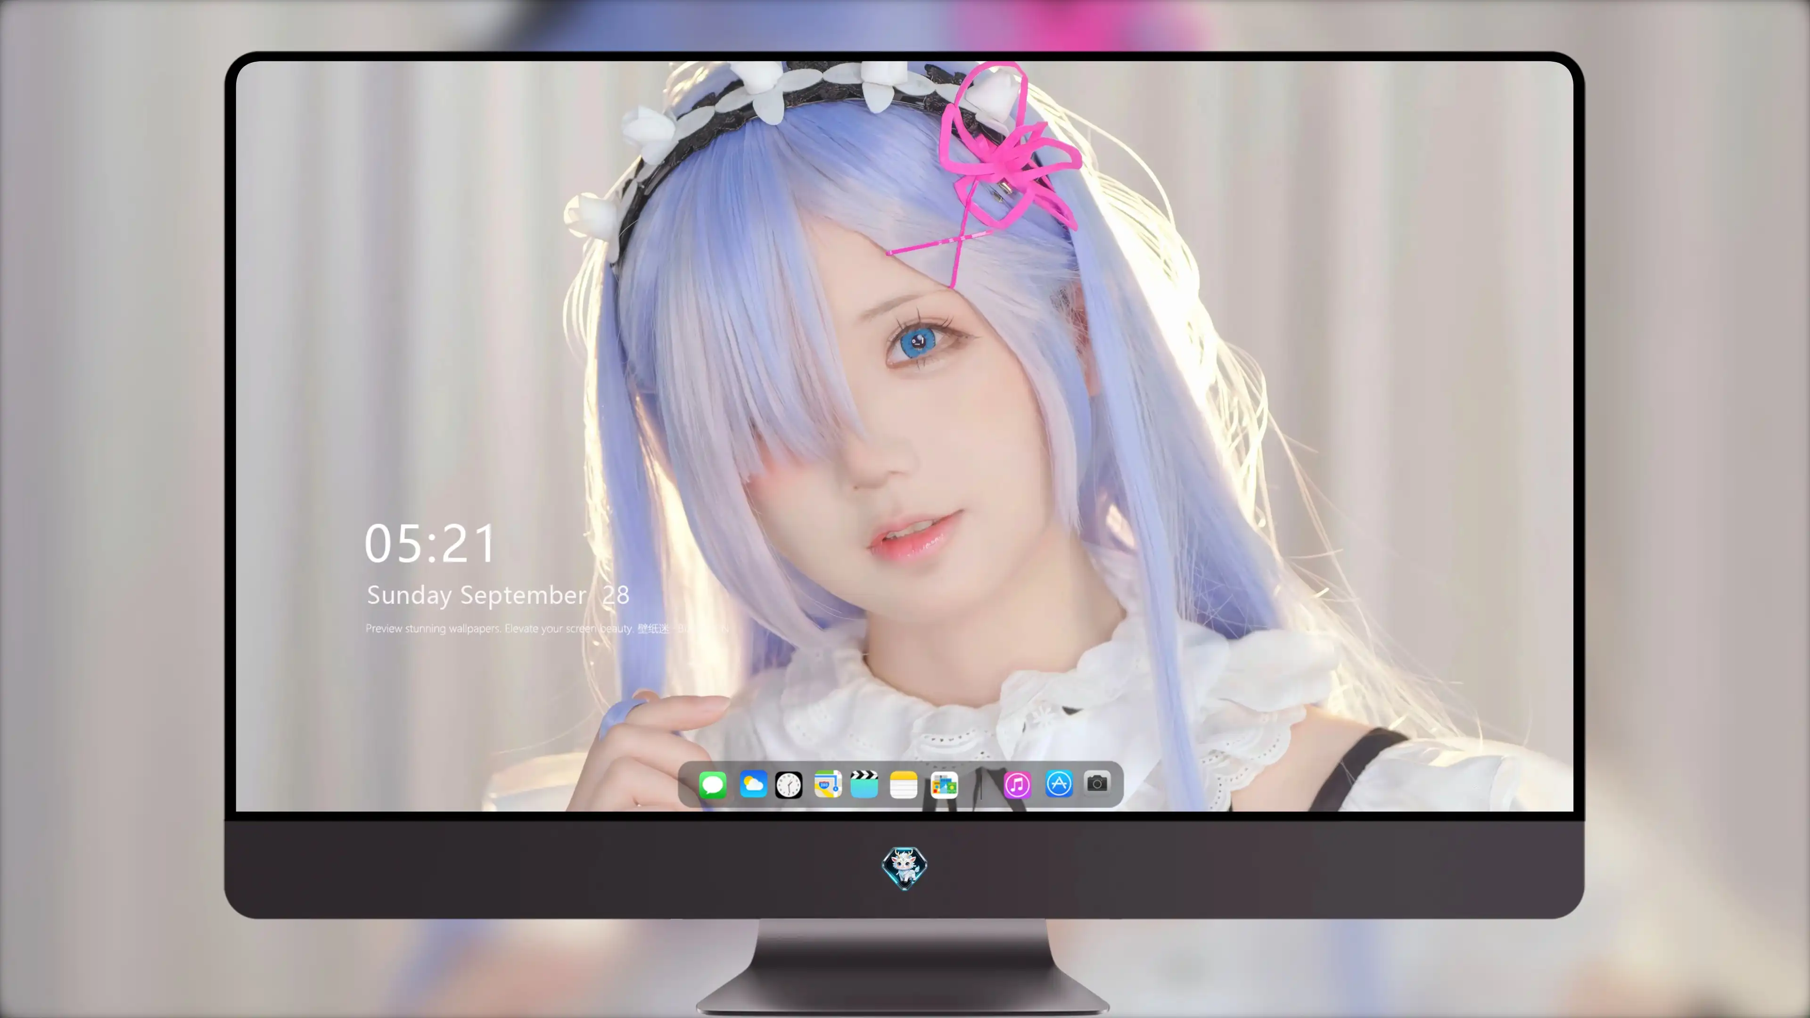Click the 05:21 clock display
The image size is (1810, 1018).
pos(430,544)
